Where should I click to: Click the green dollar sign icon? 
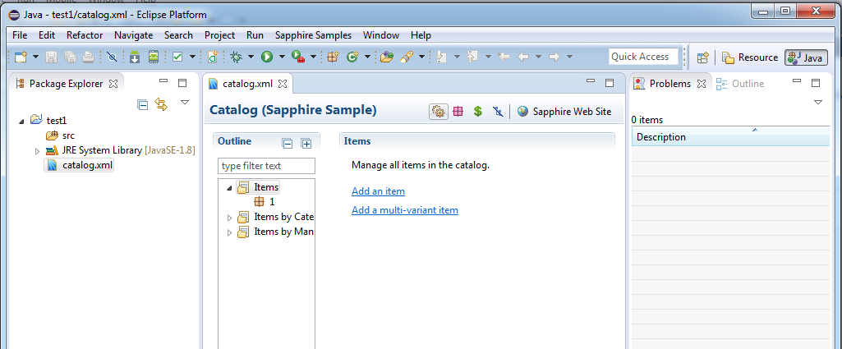tap(477, 111)
